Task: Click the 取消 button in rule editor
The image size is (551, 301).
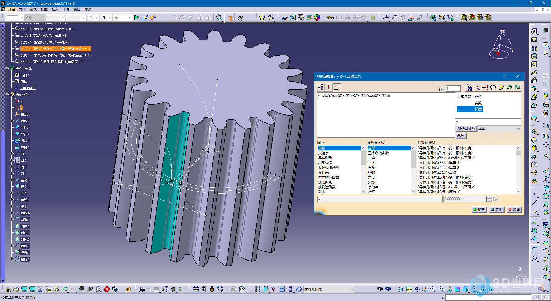Action: point(514,210)
